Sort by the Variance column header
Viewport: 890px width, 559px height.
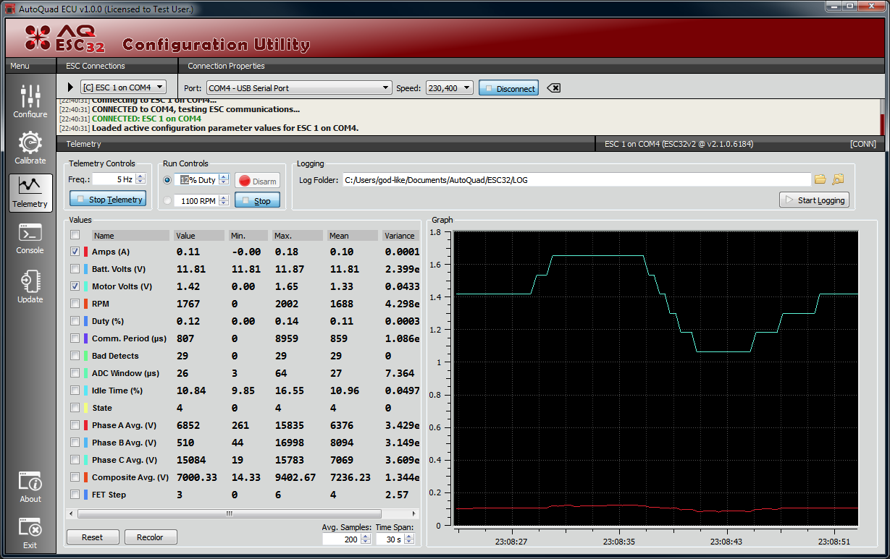400,236
